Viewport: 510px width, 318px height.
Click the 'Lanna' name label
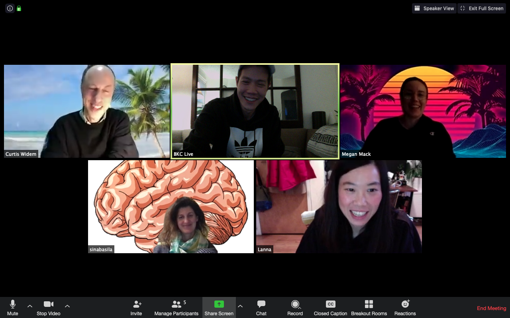tap(265, 249)
